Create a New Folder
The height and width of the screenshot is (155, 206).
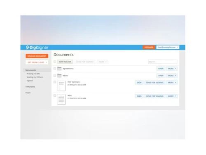(x=65, y=62)
